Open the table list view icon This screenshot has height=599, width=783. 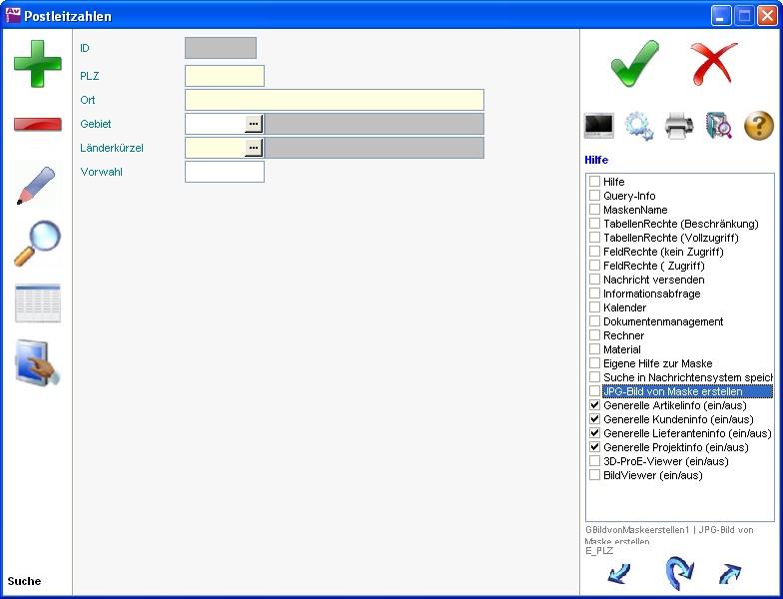37,303
